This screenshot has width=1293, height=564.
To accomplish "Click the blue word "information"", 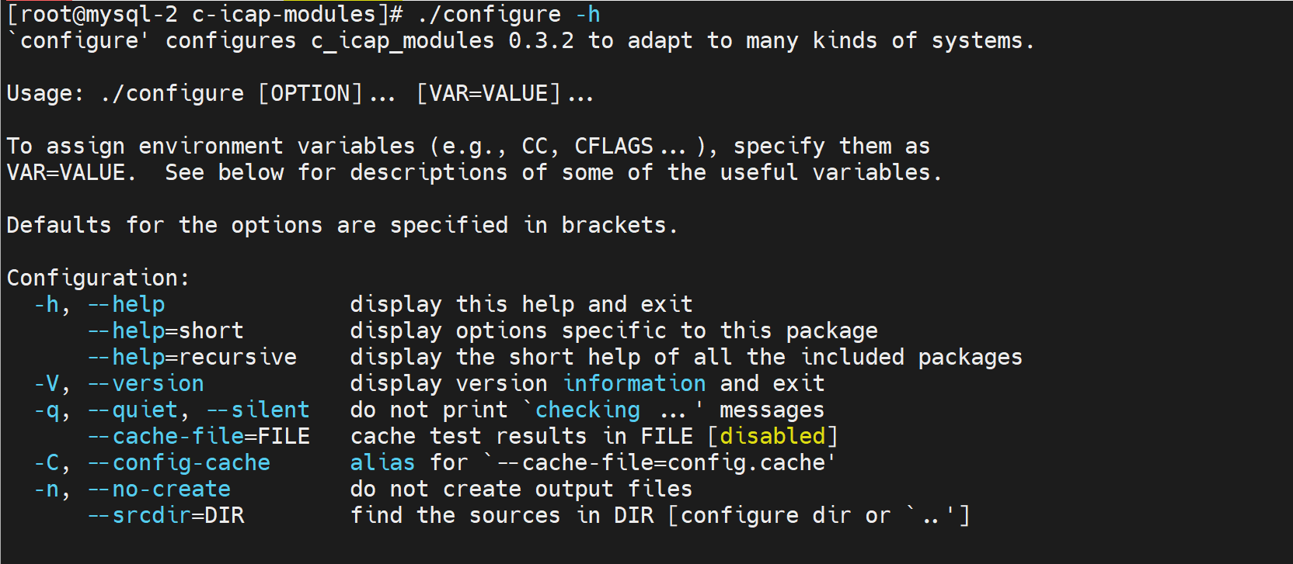I will pyautogui.click(x=634, y=384).
